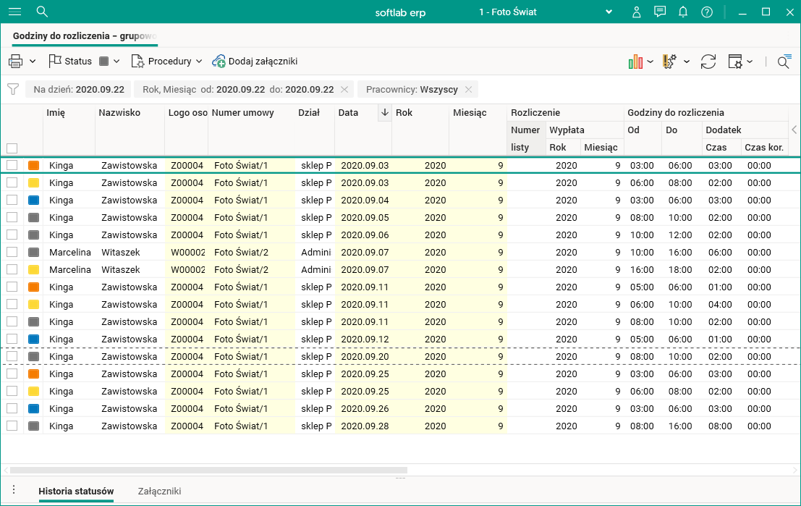The width and height of the screenshot is (801, 506).
Task: Tick the select-all checkbox in header
Action: click(12, 148)
